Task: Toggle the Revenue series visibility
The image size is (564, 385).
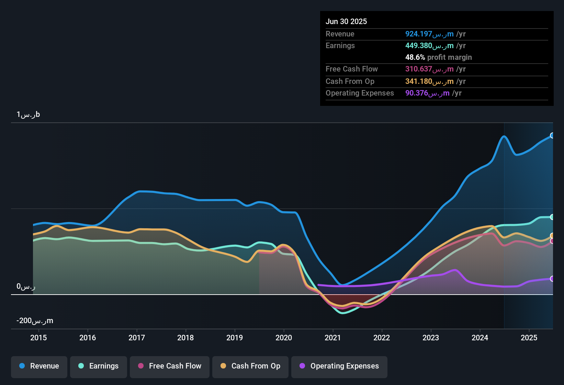Action: pyautogui.click(x=39, y=366)
